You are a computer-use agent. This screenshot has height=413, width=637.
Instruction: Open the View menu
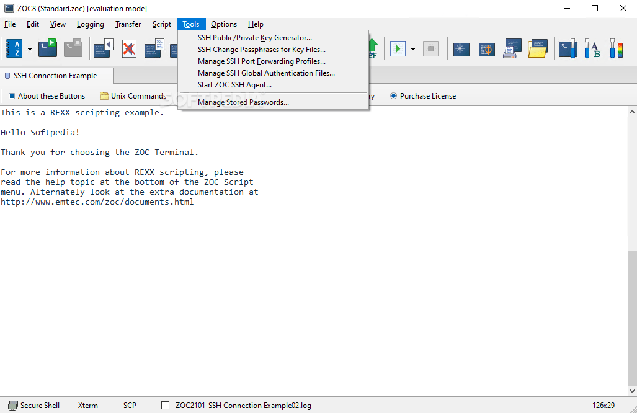pyautogui.click(x=58, y=24)
